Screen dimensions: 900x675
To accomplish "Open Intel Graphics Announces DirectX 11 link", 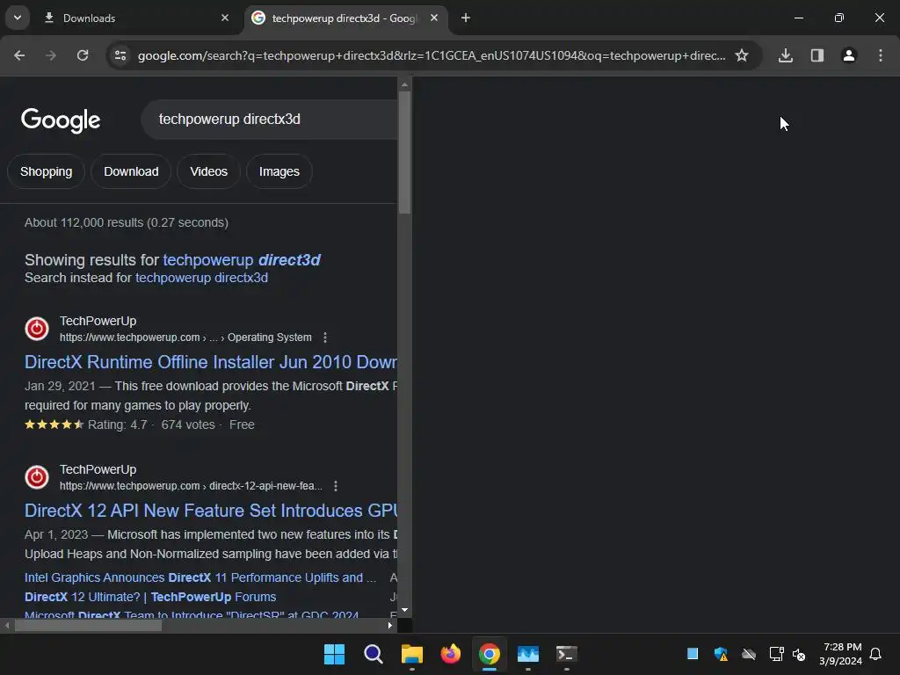I will click(x=200, y=577).
